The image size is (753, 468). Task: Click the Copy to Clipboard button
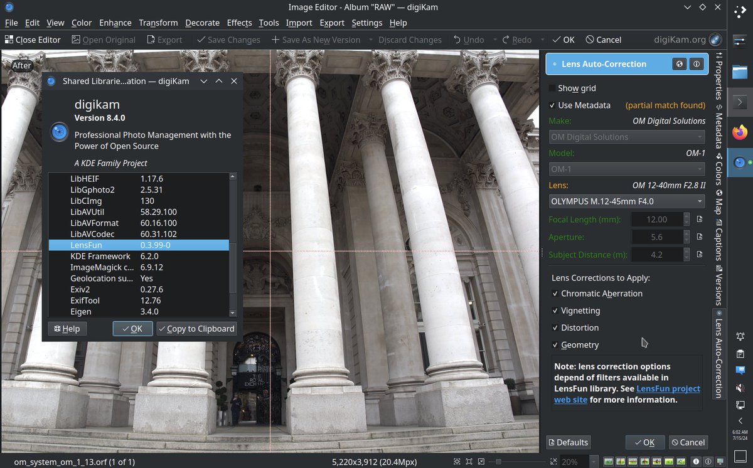(x=196, y=328)
